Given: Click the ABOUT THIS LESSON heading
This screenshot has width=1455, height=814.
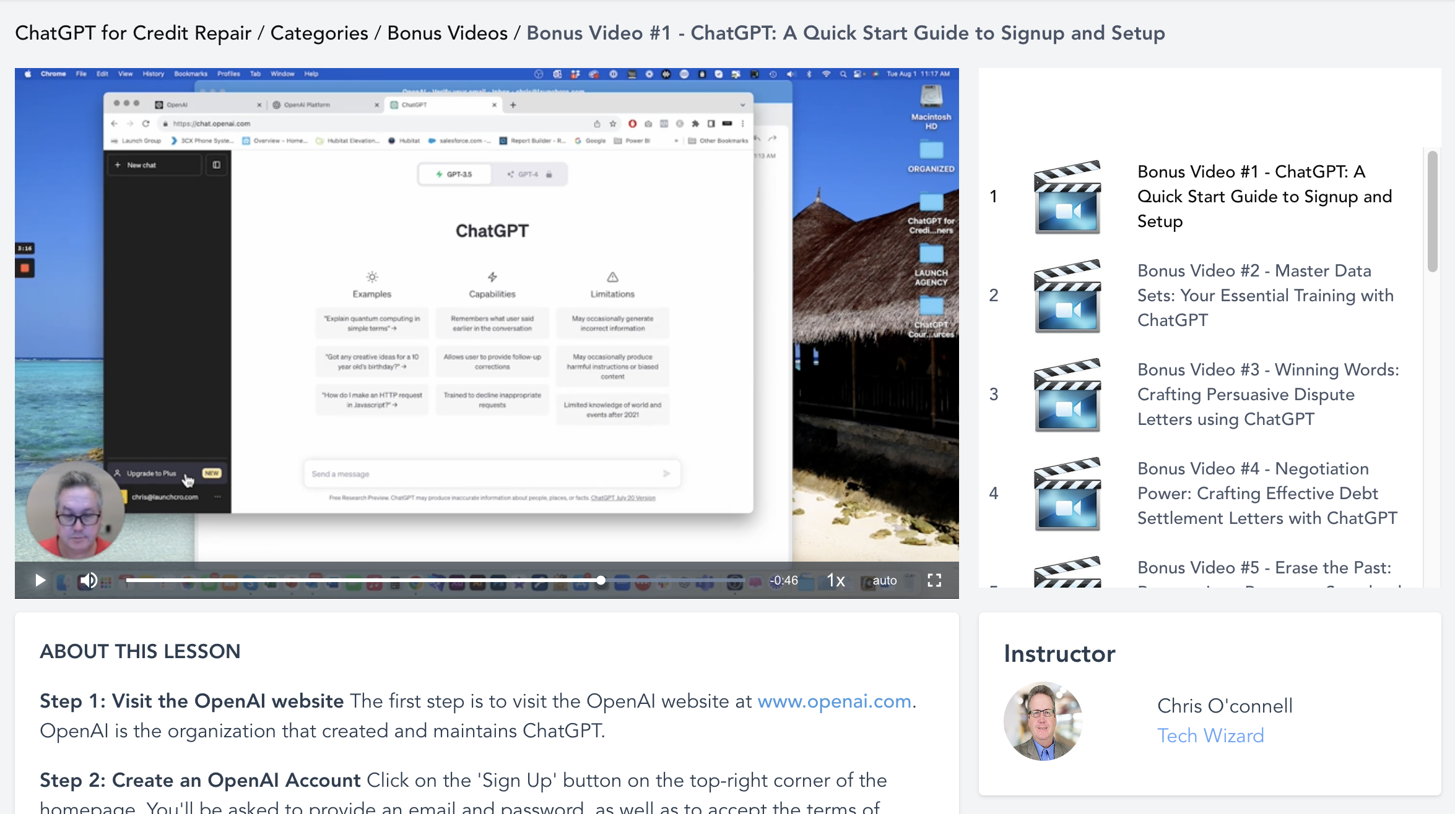Looking at the screenshot, I should point(140,651).
